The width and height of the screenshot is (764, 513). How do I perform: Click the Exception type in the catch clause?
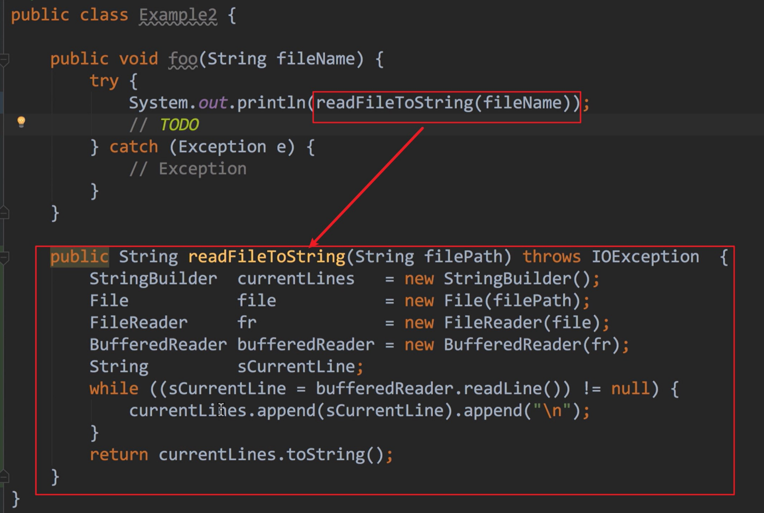pos(222,147)
